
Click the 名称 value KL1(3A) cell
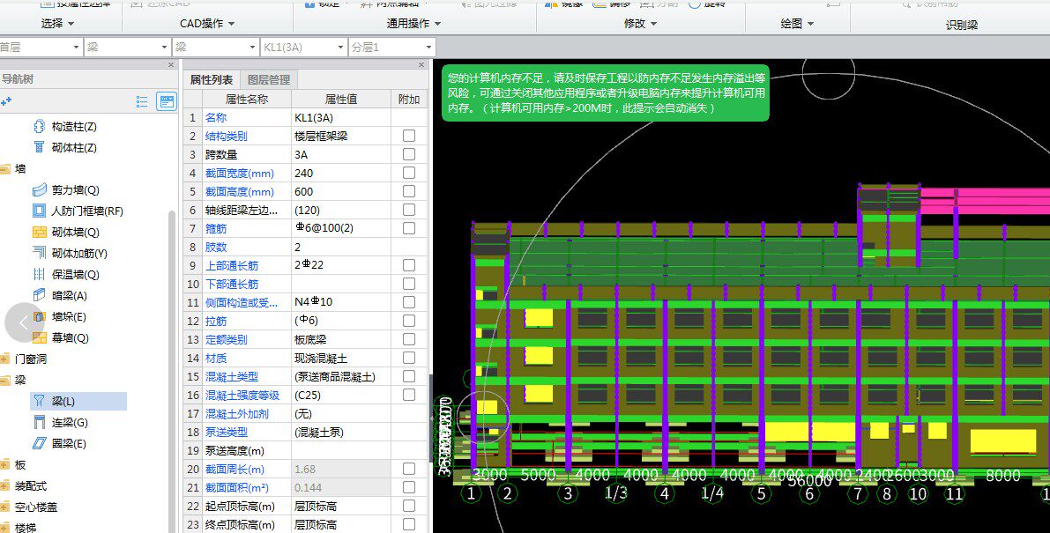click(341, 118)
